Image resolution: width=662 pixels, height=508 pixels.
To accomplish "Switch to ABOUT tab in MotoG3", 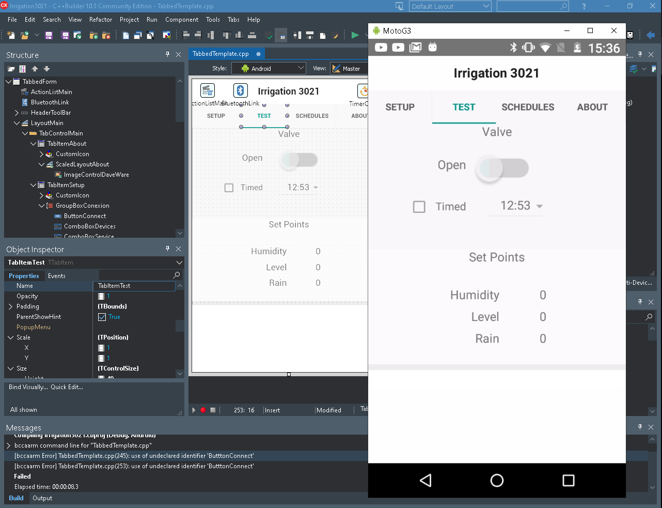I will (x=592, y=107).
